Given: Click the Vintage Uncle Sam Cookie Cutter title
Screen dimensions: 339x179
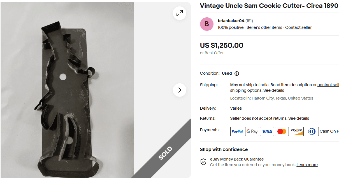Looking at the screenshot, I should [268, 6].
